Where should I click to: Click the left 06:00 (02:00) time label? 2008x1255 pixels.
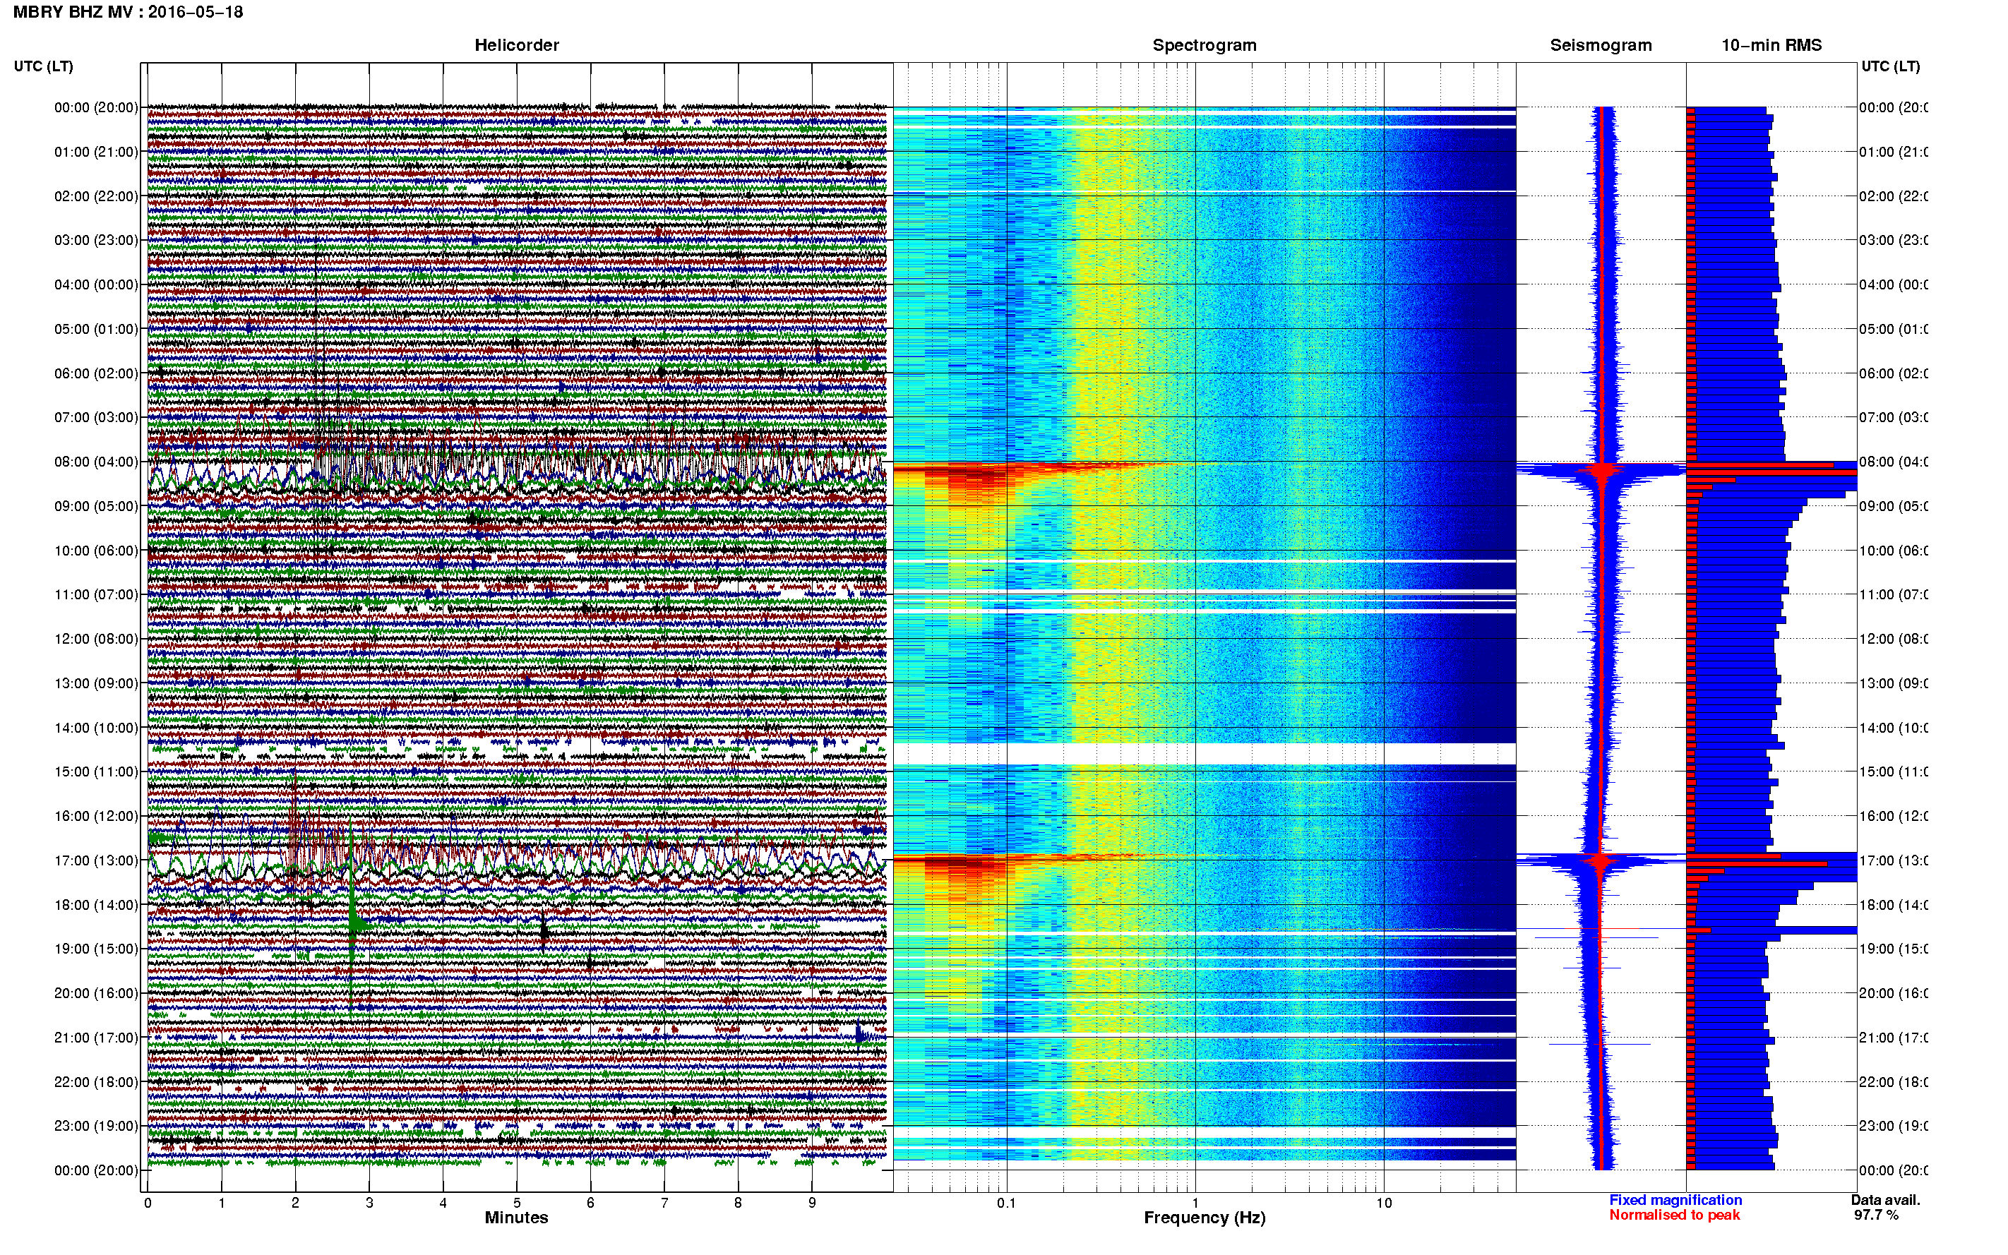pyautogui.click(x=96, y=373)
